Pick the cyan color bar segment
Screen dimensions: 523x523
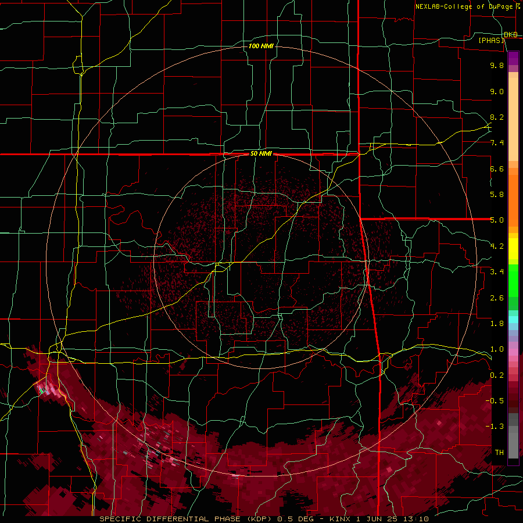pyautogui.click(x=513, y=320)
